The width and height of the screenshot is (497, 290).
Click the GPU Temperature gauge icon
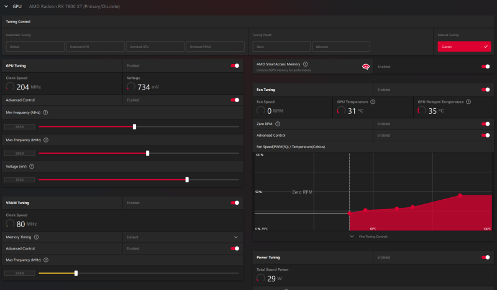pyautogui.click(x=341, y=111)
